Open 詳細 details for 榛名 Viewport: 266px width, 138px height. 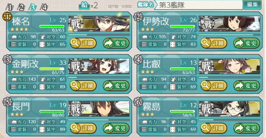(83, 43)
